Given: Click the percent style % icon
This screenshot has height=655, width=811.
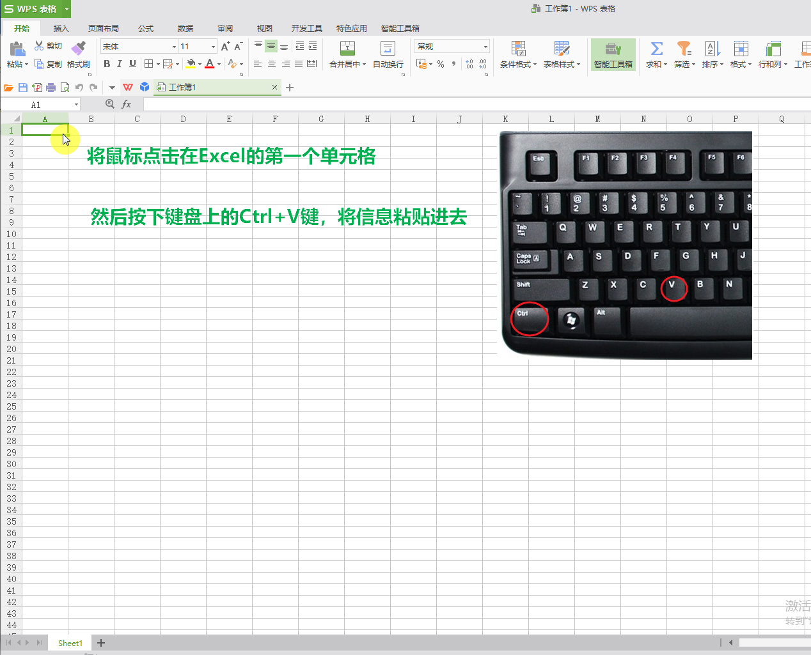Looking at the screenshot, I should coord(441,64).
